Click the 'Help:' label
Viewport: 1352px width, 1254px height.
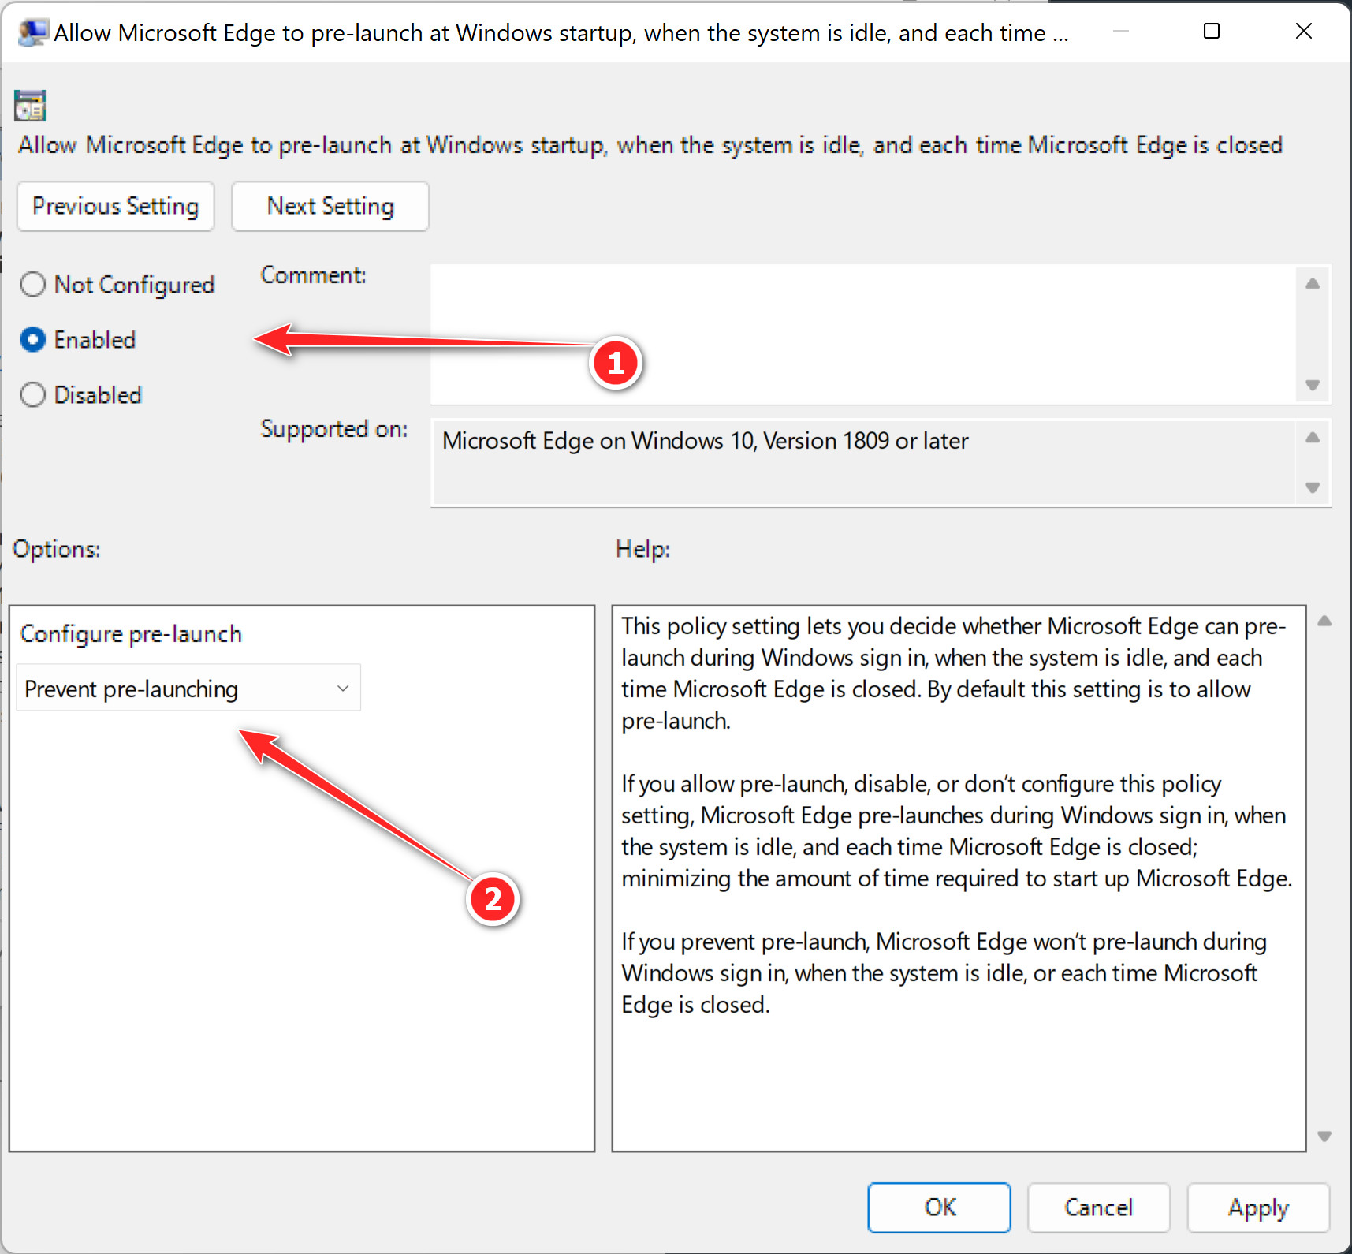click(x=642, y=549)
